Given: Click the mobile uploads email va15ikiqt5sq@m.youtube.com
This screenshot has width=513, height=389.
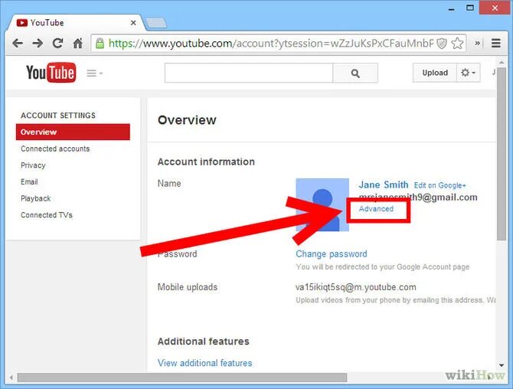Looking at the screenshot, I should coord(355,287).
